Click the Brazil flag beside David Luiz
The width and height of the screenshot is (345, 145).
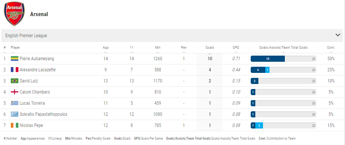15,81
